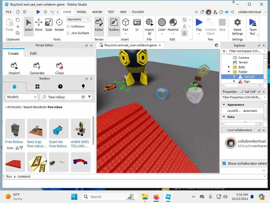
Task: Open Game Settings
Action: (237, 27)
